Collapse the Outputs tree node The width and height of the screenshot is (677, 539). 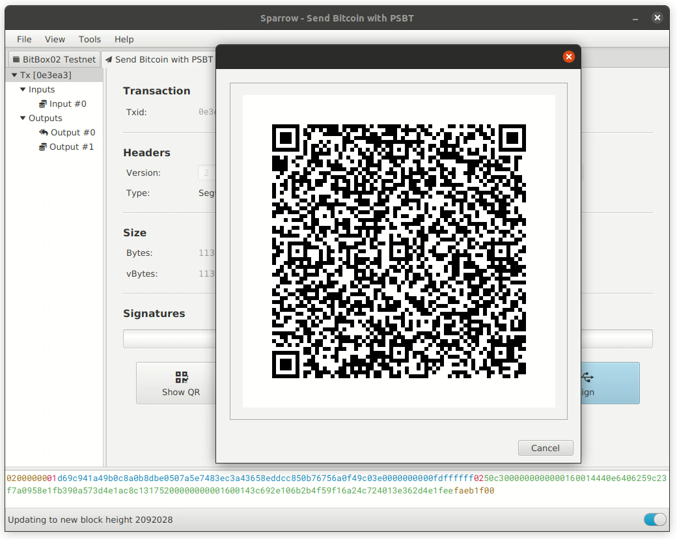click(23, 118)
